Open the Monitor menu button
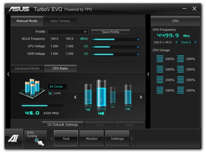The width and height of the screenshot is (206, 153). 92,139
